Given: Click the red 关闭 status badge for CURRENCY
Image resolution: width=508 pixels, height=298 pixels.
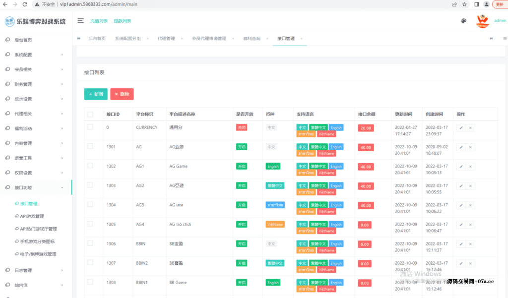Looking at the screenshot, I should (242, 127).
